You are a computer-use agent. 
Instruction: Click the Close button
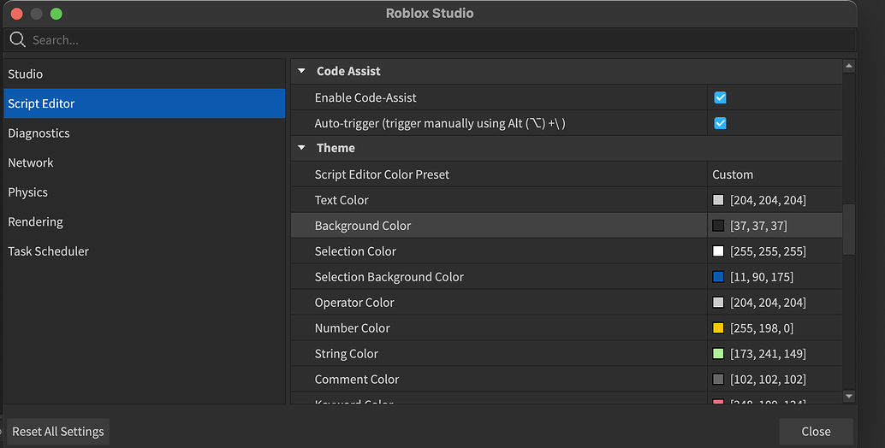[x=817, y=432]
